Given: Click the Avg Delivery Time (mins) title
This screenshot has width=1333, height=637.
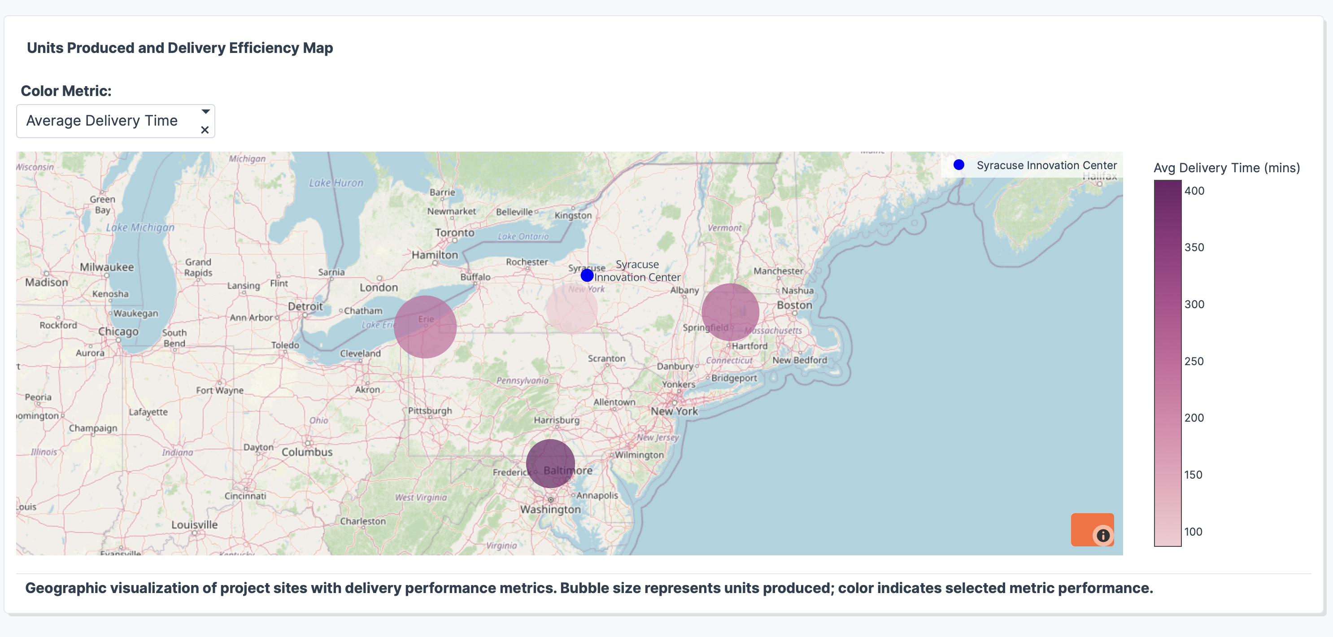Looking at the screenshot, I should click(1226, 168).
